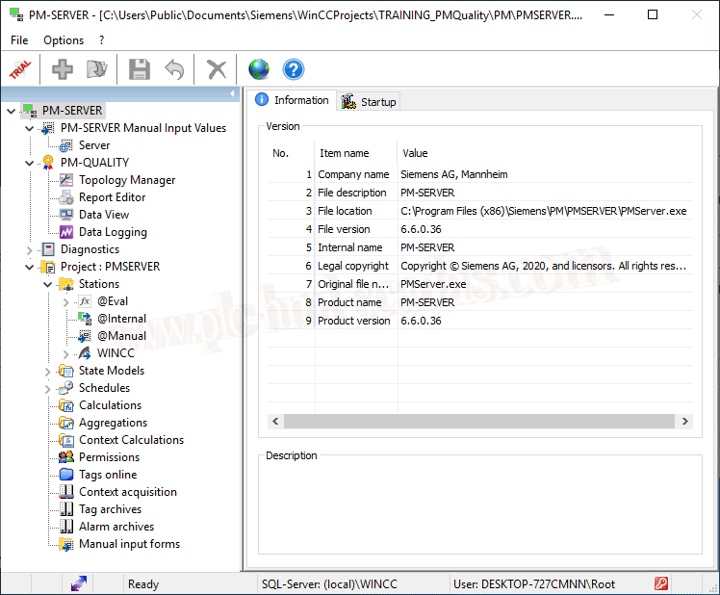Viewport: 720px width, 595px height.
Task: Click the globe language toolbar icon
Action: (x=259, y=69)
